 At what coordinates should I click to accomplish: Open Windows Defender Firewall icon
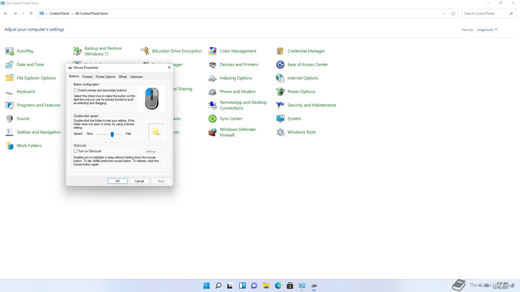[213, 132]
